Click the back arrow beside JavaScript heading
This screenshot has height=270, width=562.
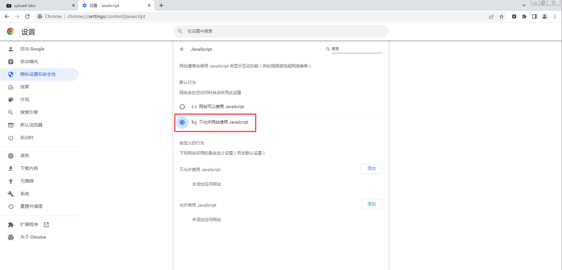pyautogui.click(x=182, y=49)
